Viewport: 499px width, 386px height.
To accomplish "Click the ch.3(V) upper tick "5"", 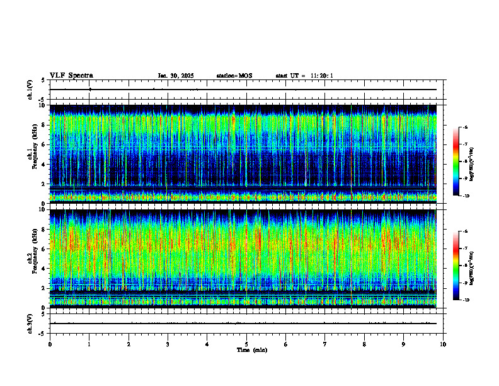I will click(43, 314).
